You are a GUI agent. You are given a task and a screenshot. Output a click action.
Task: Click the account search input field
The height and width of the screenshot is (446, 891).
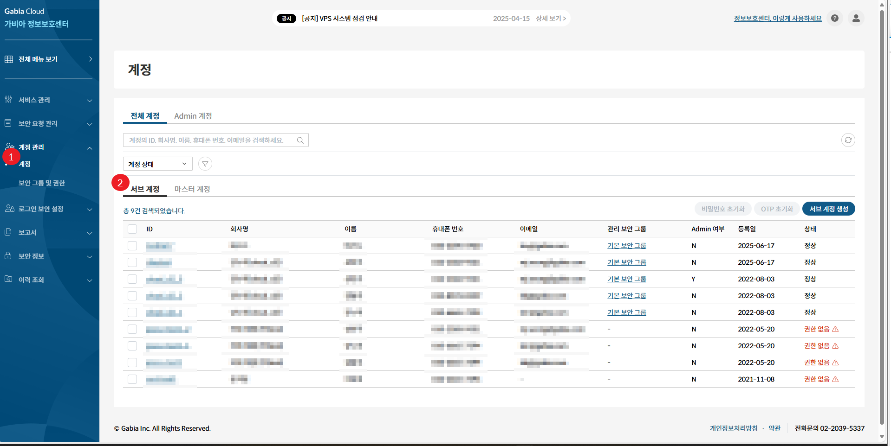209,140
